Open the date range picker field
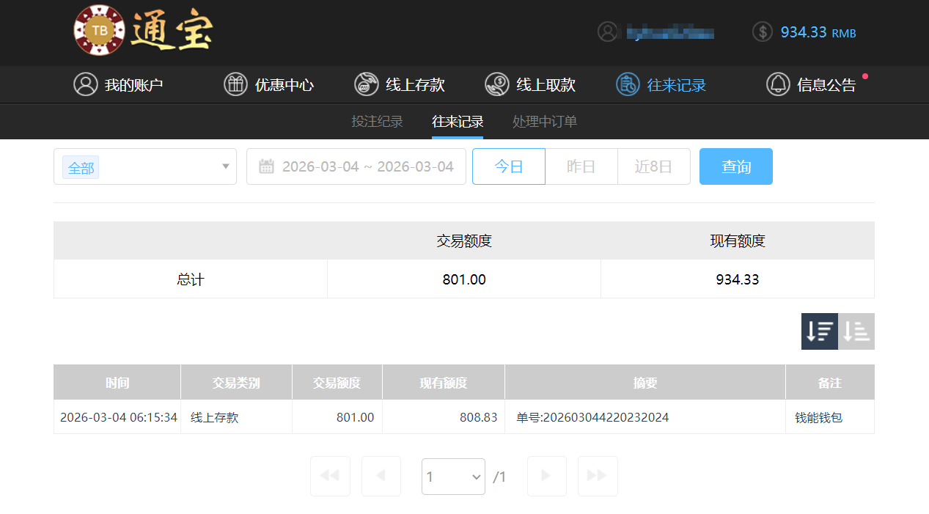Screen dimensions: 929x514 tap(356, 166)
